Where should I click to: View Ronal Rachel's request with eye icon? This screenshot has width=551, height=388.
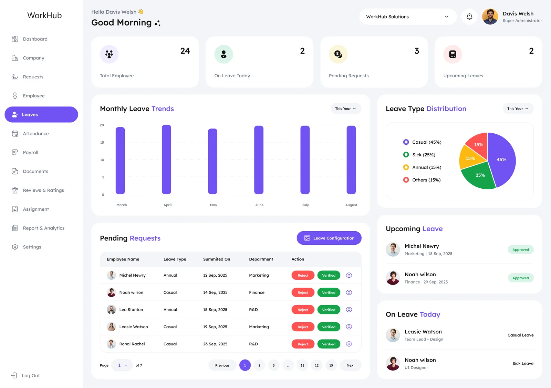(349, 344)
